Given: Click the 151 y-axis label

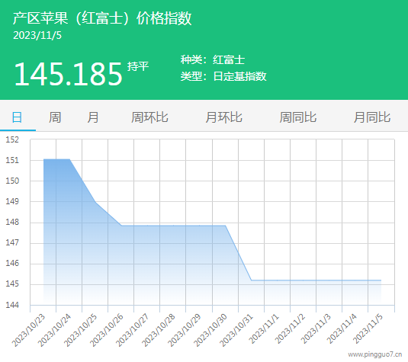Looking at the screenshot, I should point(12,160).
